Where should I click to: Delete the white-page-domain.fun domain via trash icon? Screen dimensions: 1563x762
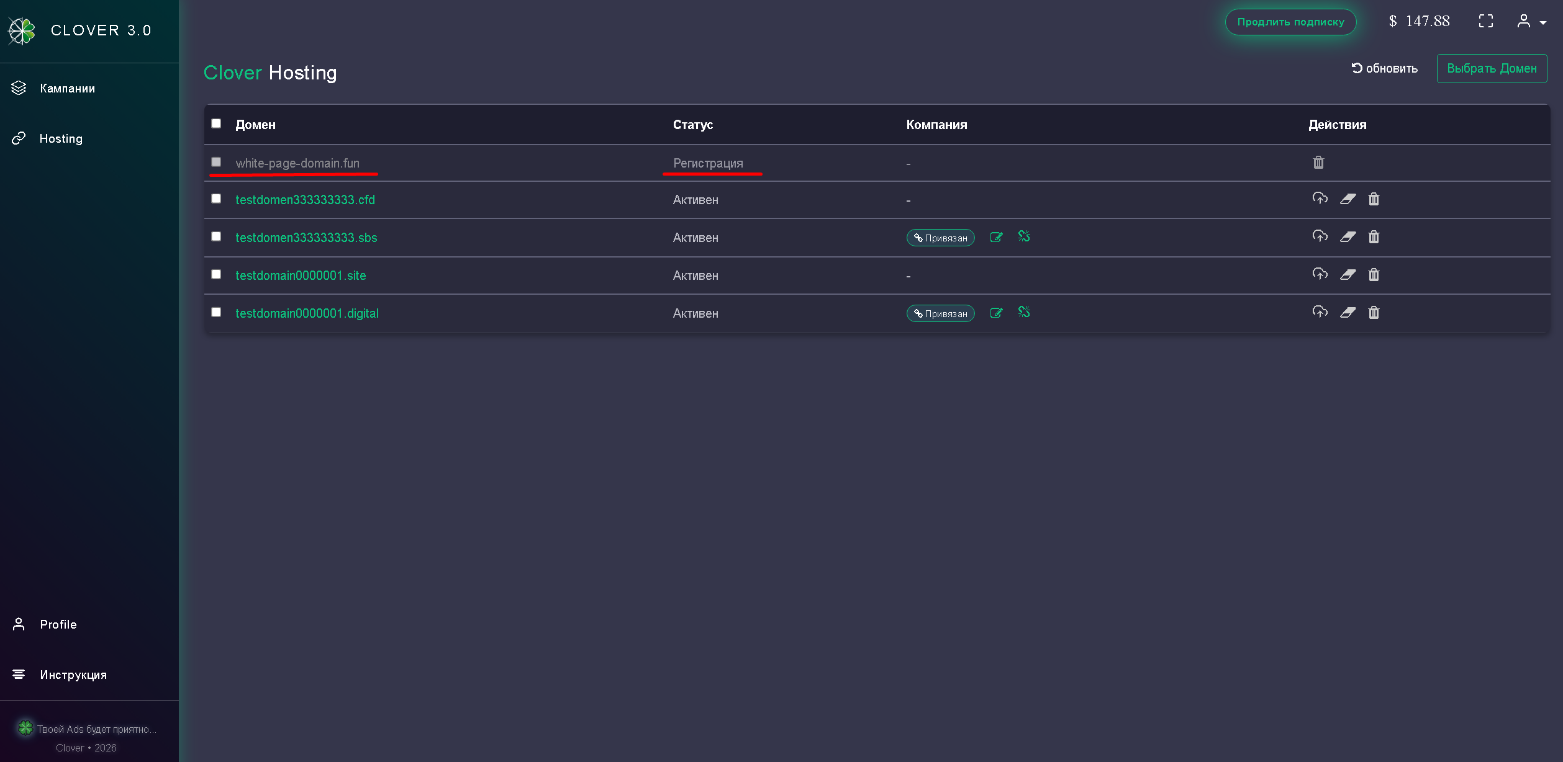[x=1318, y=163]
